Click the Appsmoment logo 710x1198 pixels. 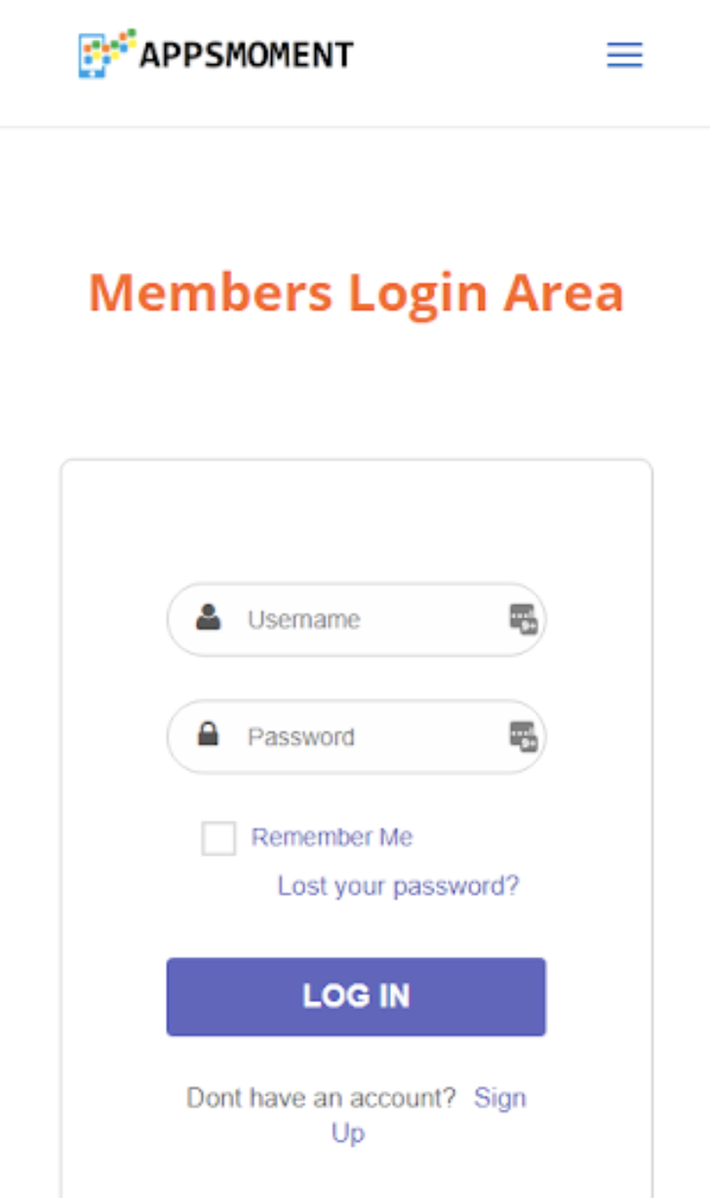(x=213, y=53)
